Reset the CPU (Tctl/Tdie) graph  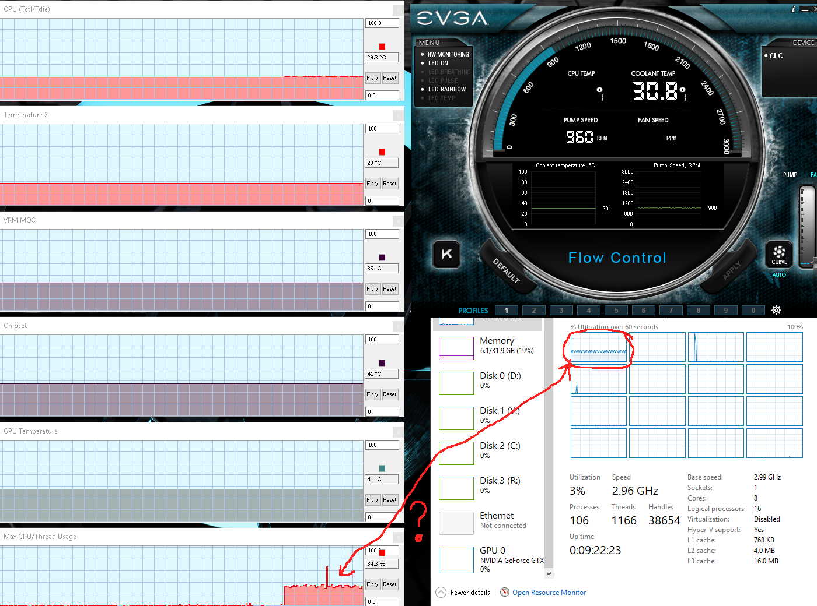tap(390, 78)
